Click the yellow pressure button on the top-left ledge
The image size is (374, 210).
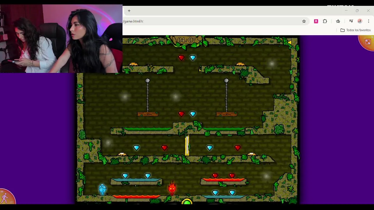click(133, 64)
